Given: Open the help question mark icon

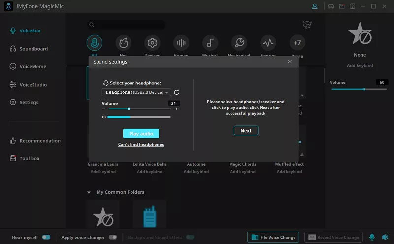Looking at the screenshot, I should pos(352,6).
